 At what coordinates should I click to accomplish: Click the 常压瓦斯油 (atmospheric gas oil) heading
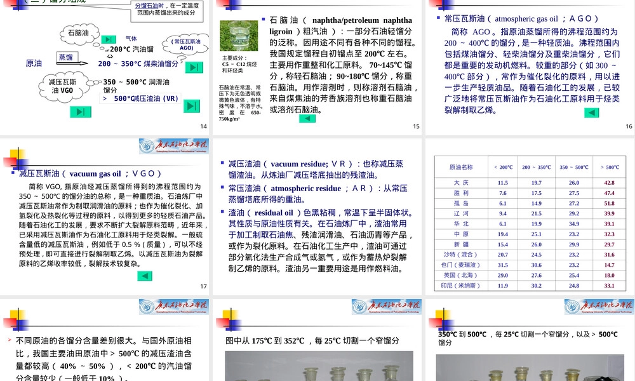click(x=521, y=18)
